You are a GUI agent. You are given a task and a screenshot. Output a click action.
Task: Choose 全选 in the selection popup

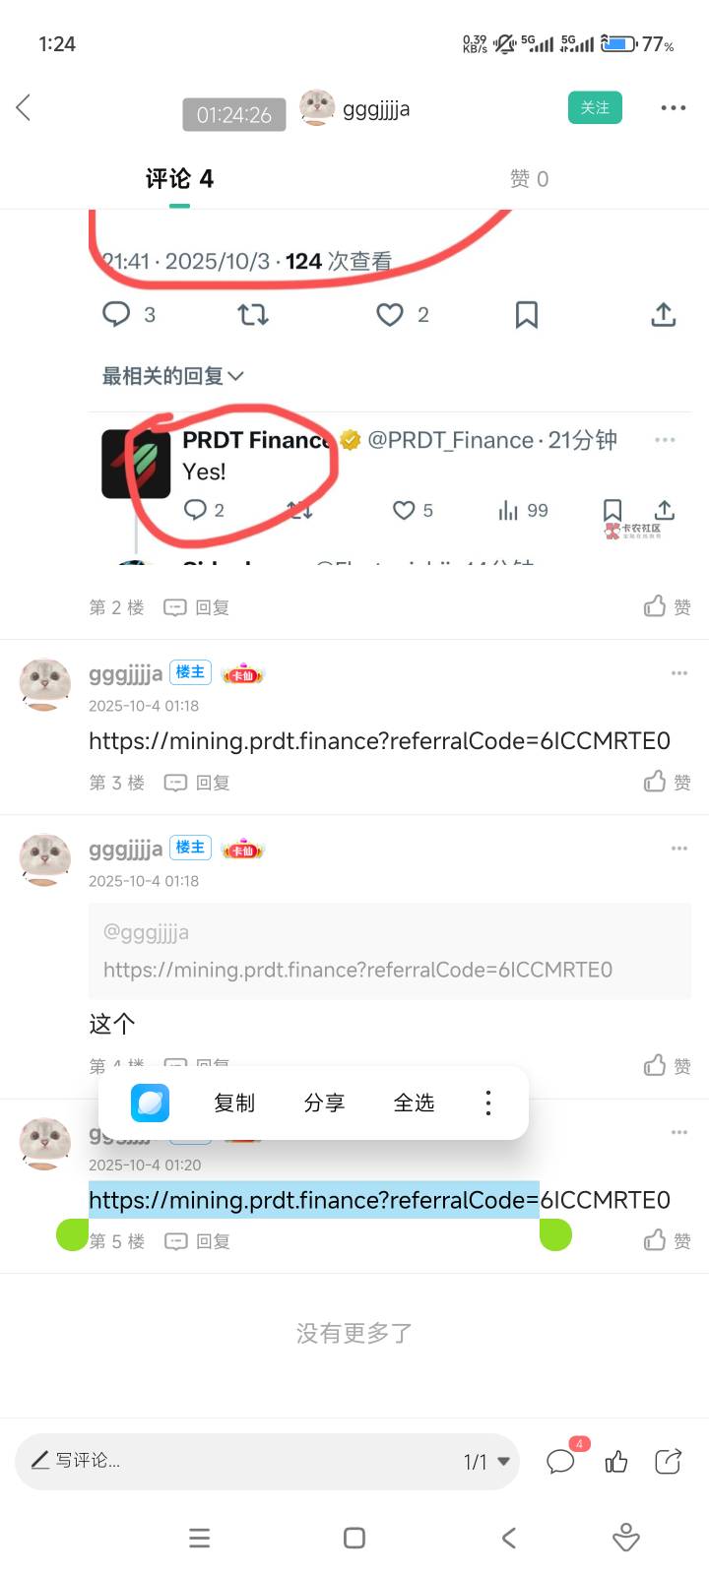(414, 1102)
